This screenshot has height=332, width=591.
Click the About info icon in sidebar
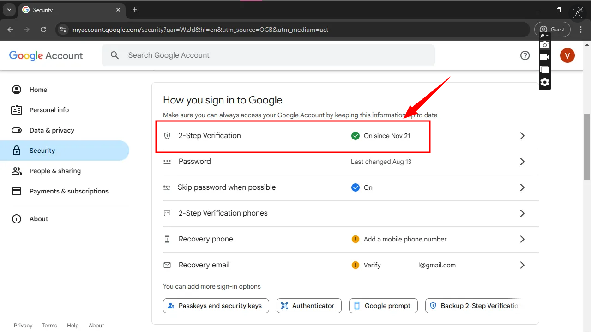coord(17,219)
